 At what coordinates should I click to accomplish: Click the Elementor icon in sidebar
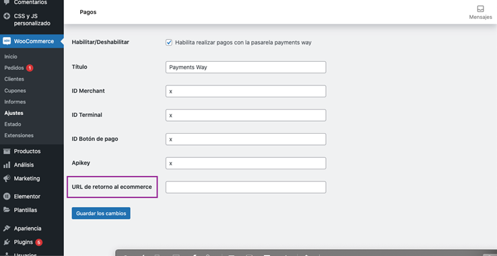[x=7, y=196]
